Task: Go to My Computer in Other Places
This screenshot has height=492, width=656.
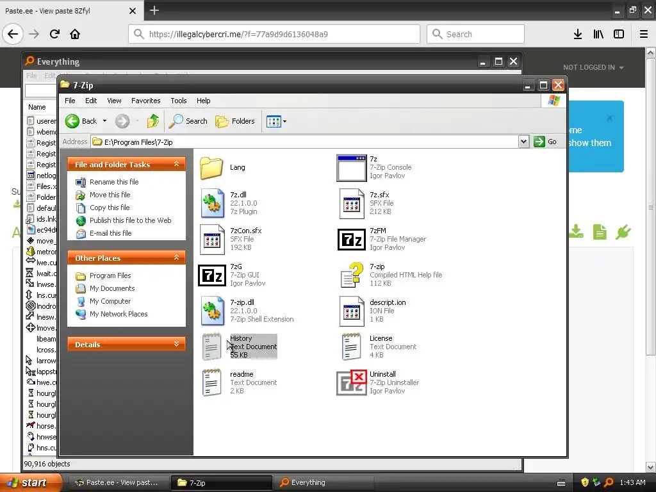Action: tap(110, 301)
